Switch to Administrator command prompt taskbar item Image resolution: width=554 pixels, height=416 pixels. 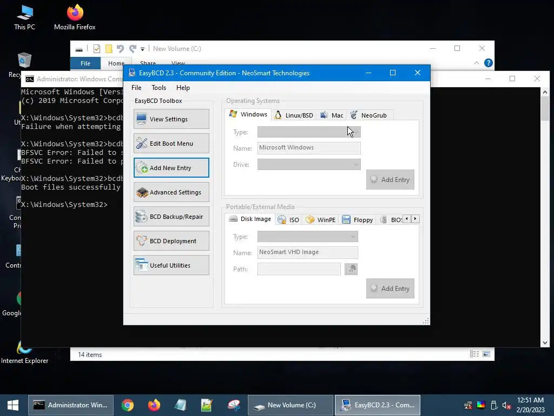pyautogui.click(x=71, y=405)
